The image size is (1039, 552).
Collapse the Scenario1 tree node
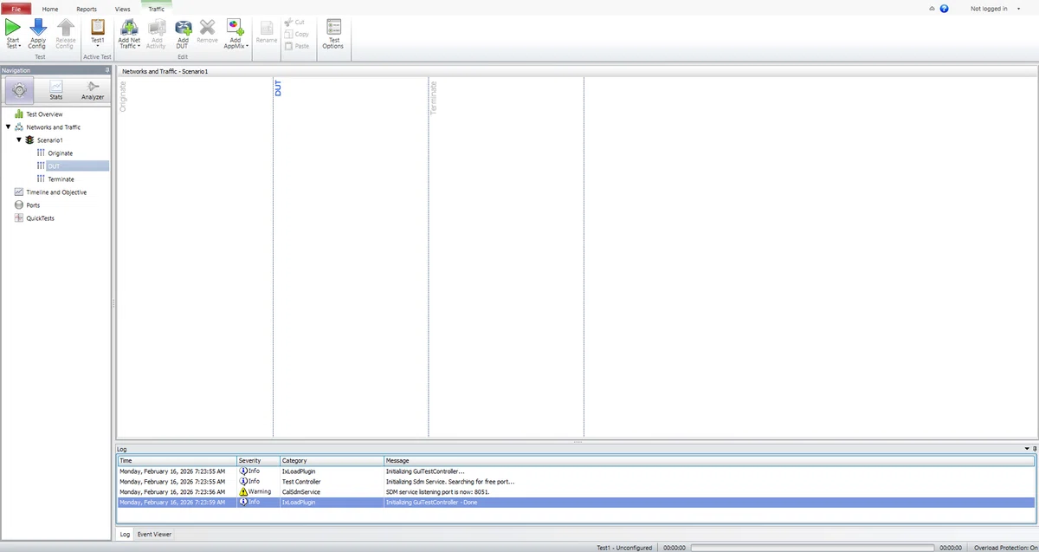click(x=19, y=140)
